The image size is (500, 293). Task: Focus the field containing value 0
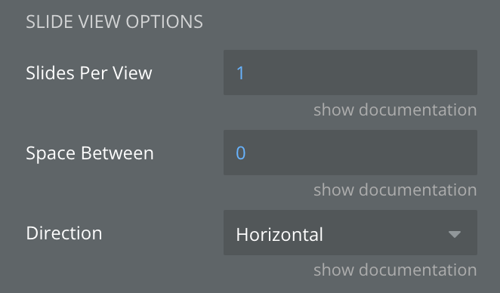tap(350, 153)
